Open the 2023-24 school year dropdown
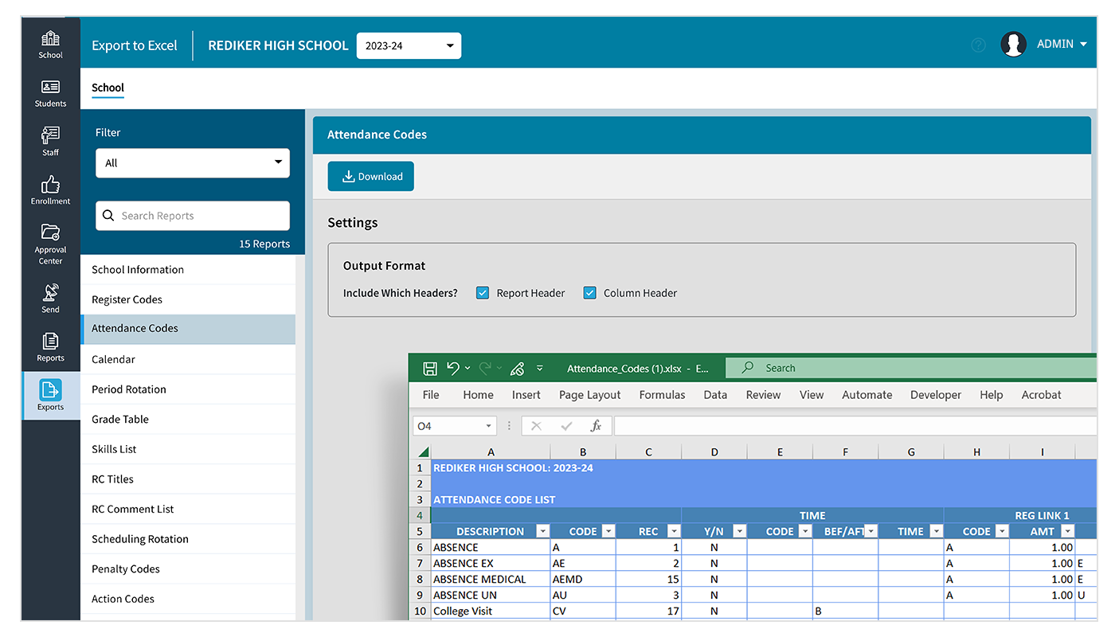 pos(409,45)
